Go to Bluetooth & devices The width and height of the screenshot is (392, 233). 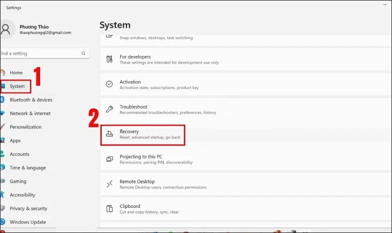point(31,100)
